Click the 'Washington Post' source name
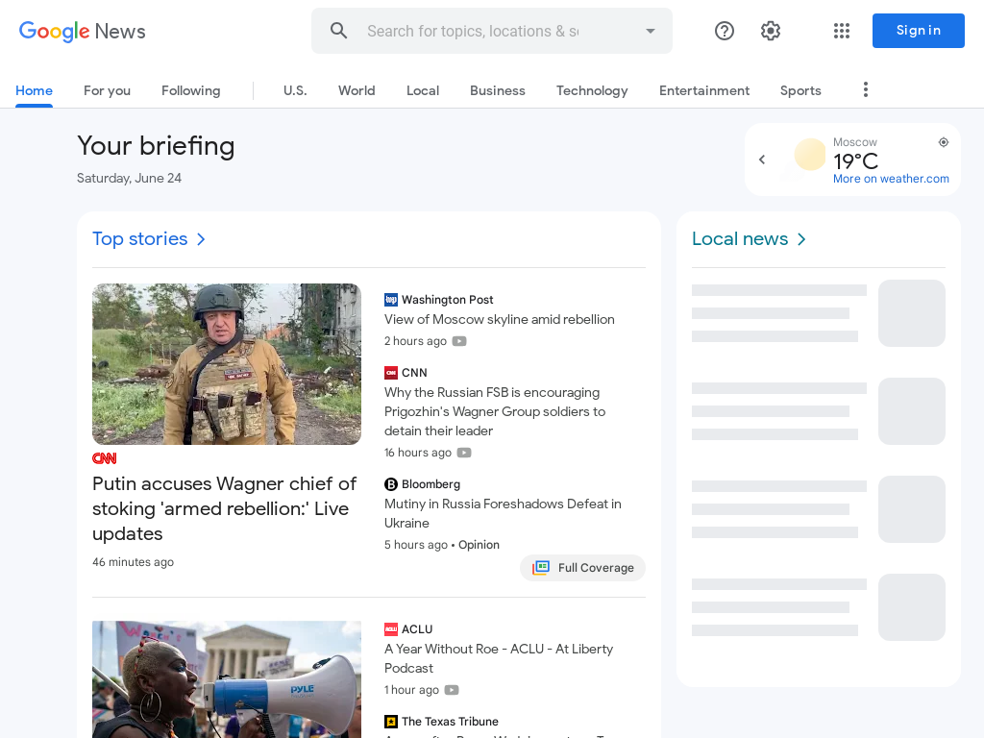 click(448, 300)
